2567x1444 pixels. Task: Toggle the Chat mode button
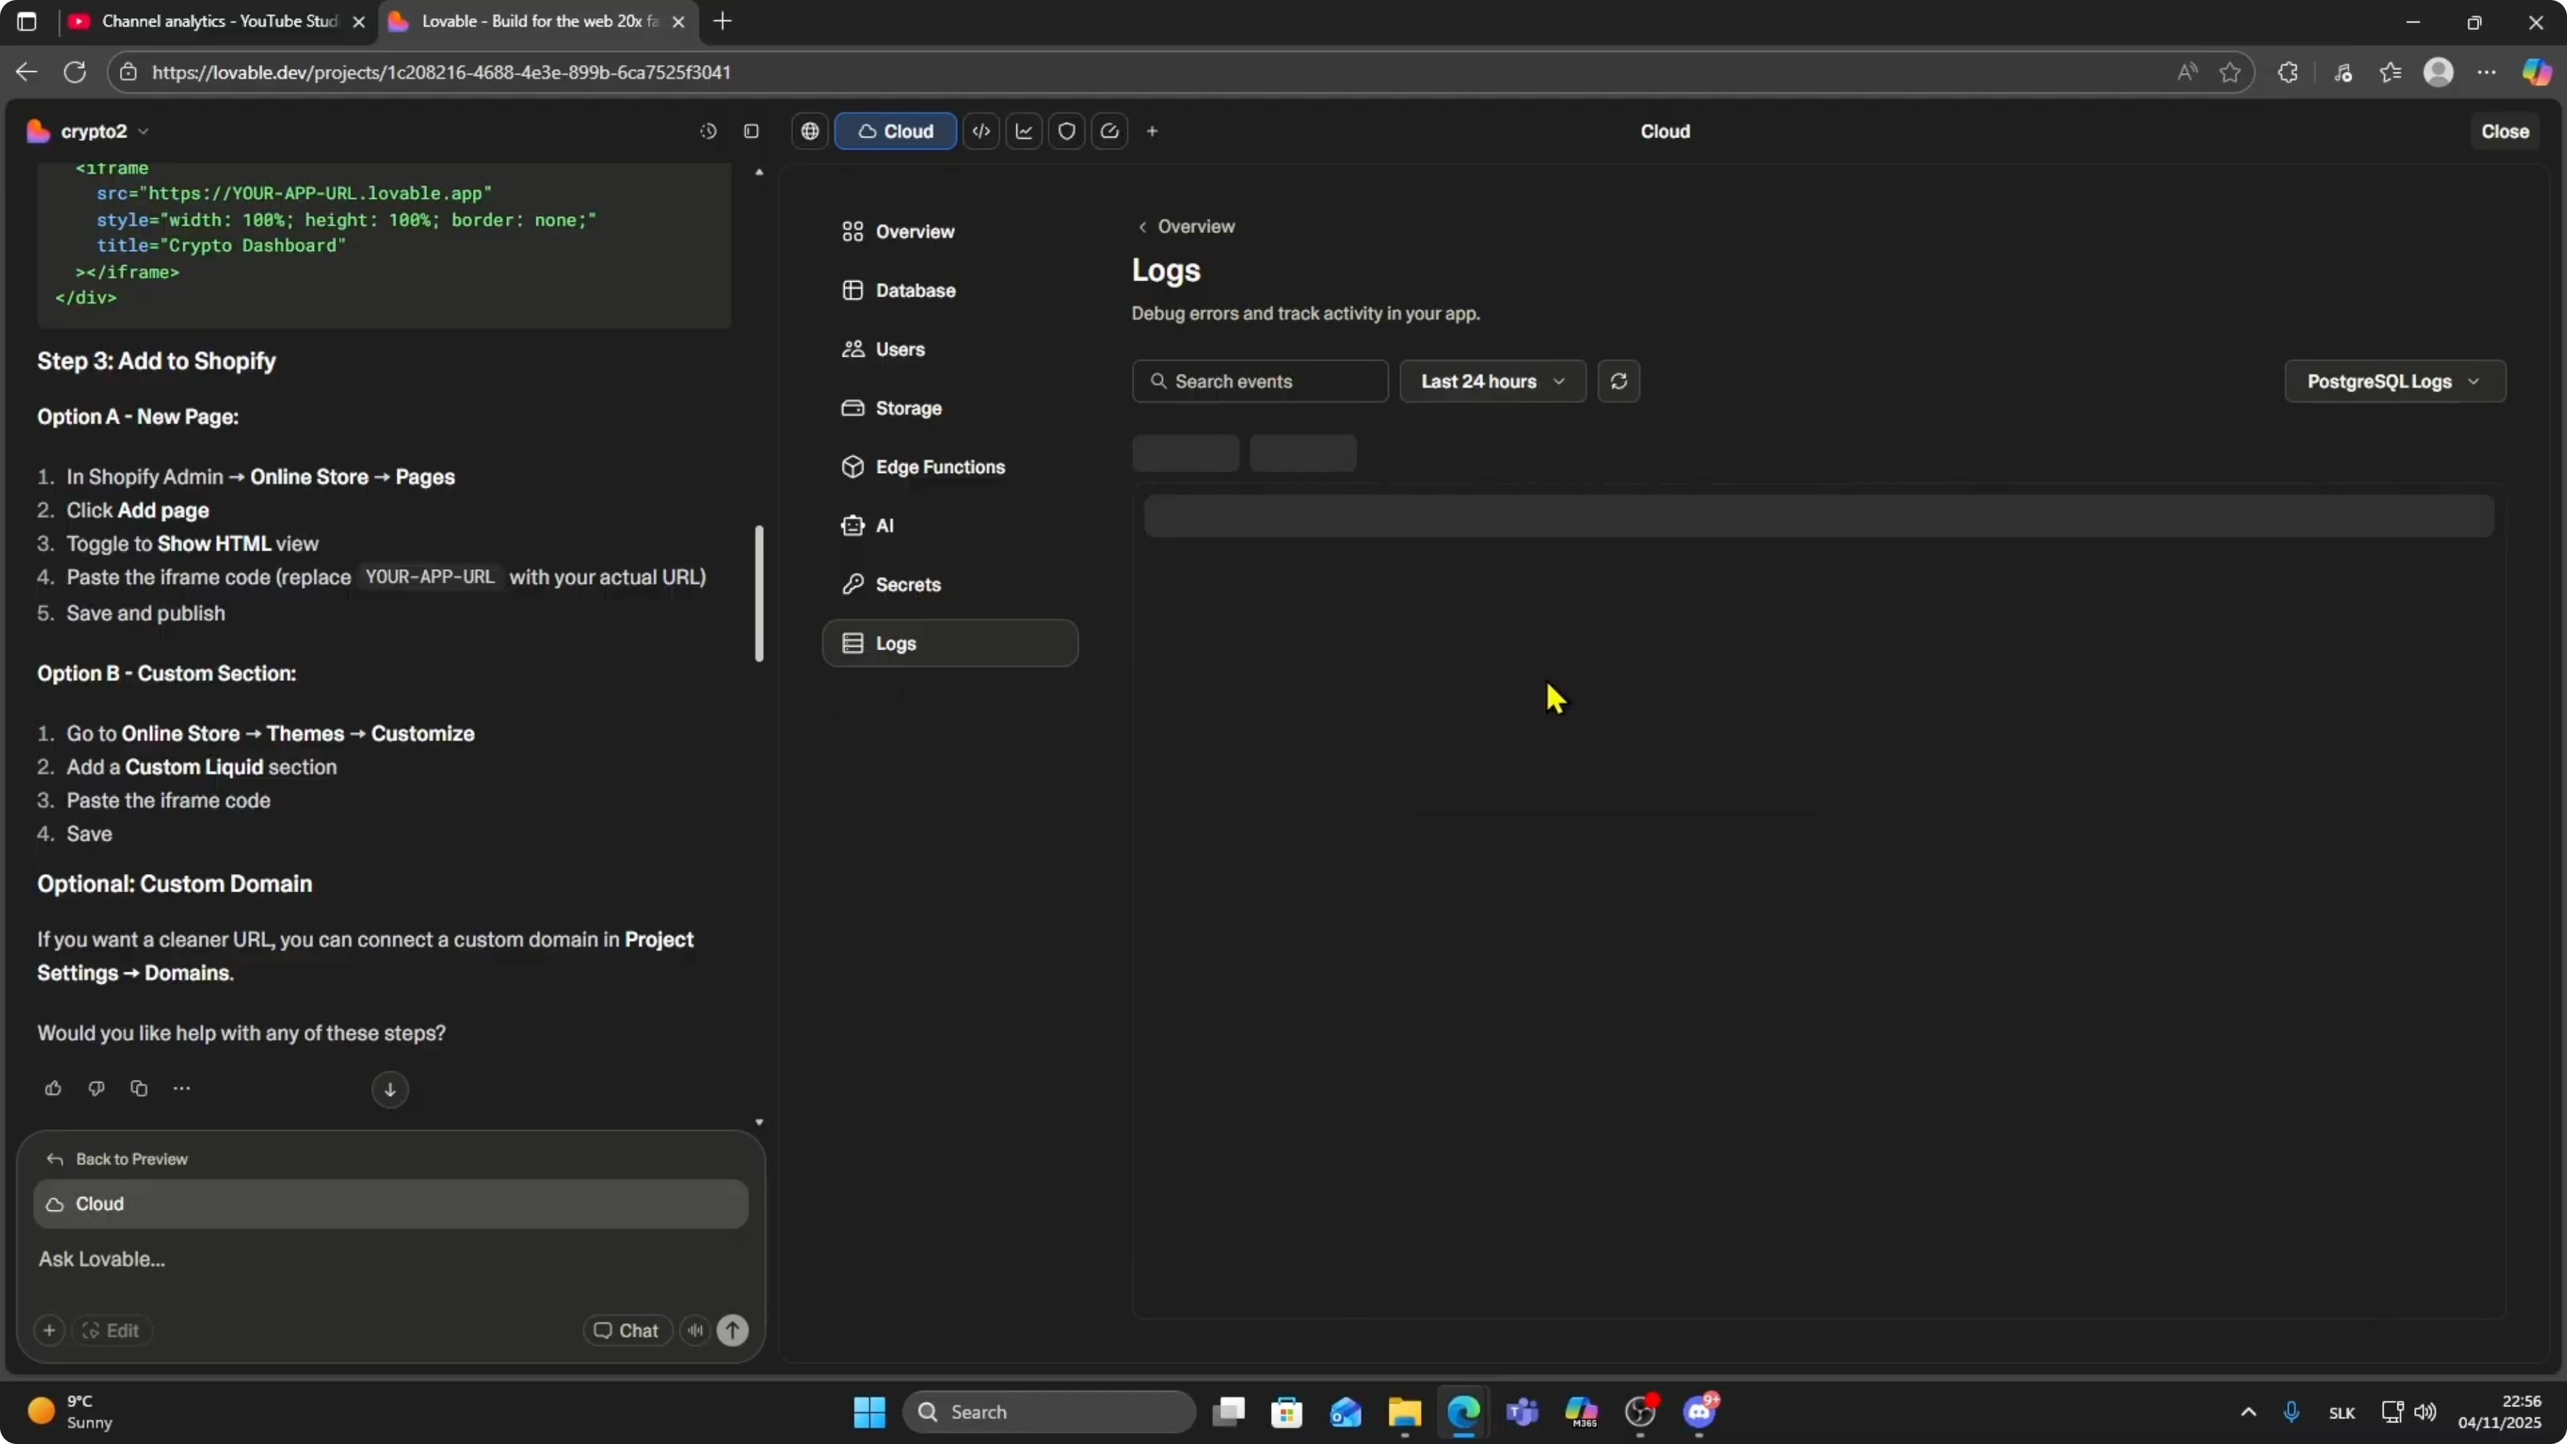pos(627,1330)
